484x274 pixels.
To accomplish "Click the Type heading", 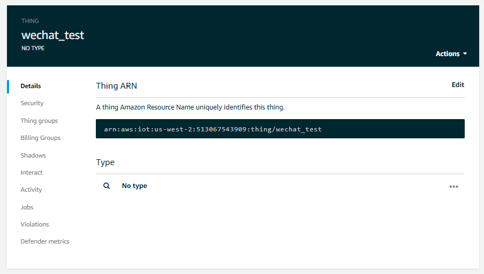I will pos(105,162).
